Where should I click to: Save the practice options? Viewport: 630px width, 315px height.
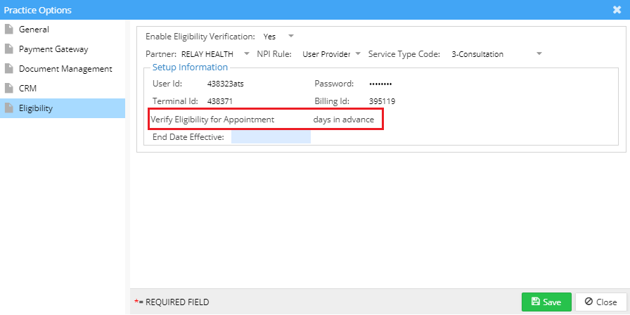546,302
